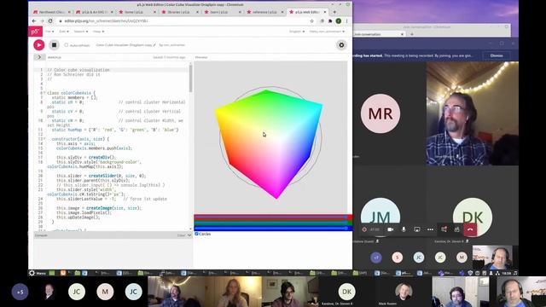Clear the console output

tap(181, 235)
